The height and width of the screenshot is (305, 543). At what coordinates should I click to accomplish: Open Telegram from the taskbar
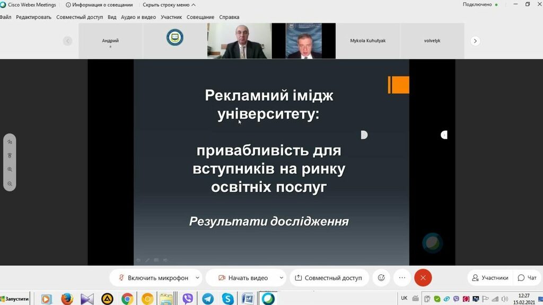[208, 299]
